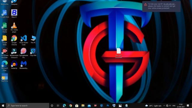The height and width of the screenshot is (108, 192).
Task: Open the 34°C Light rain weather widget
Action: point(153,106)
